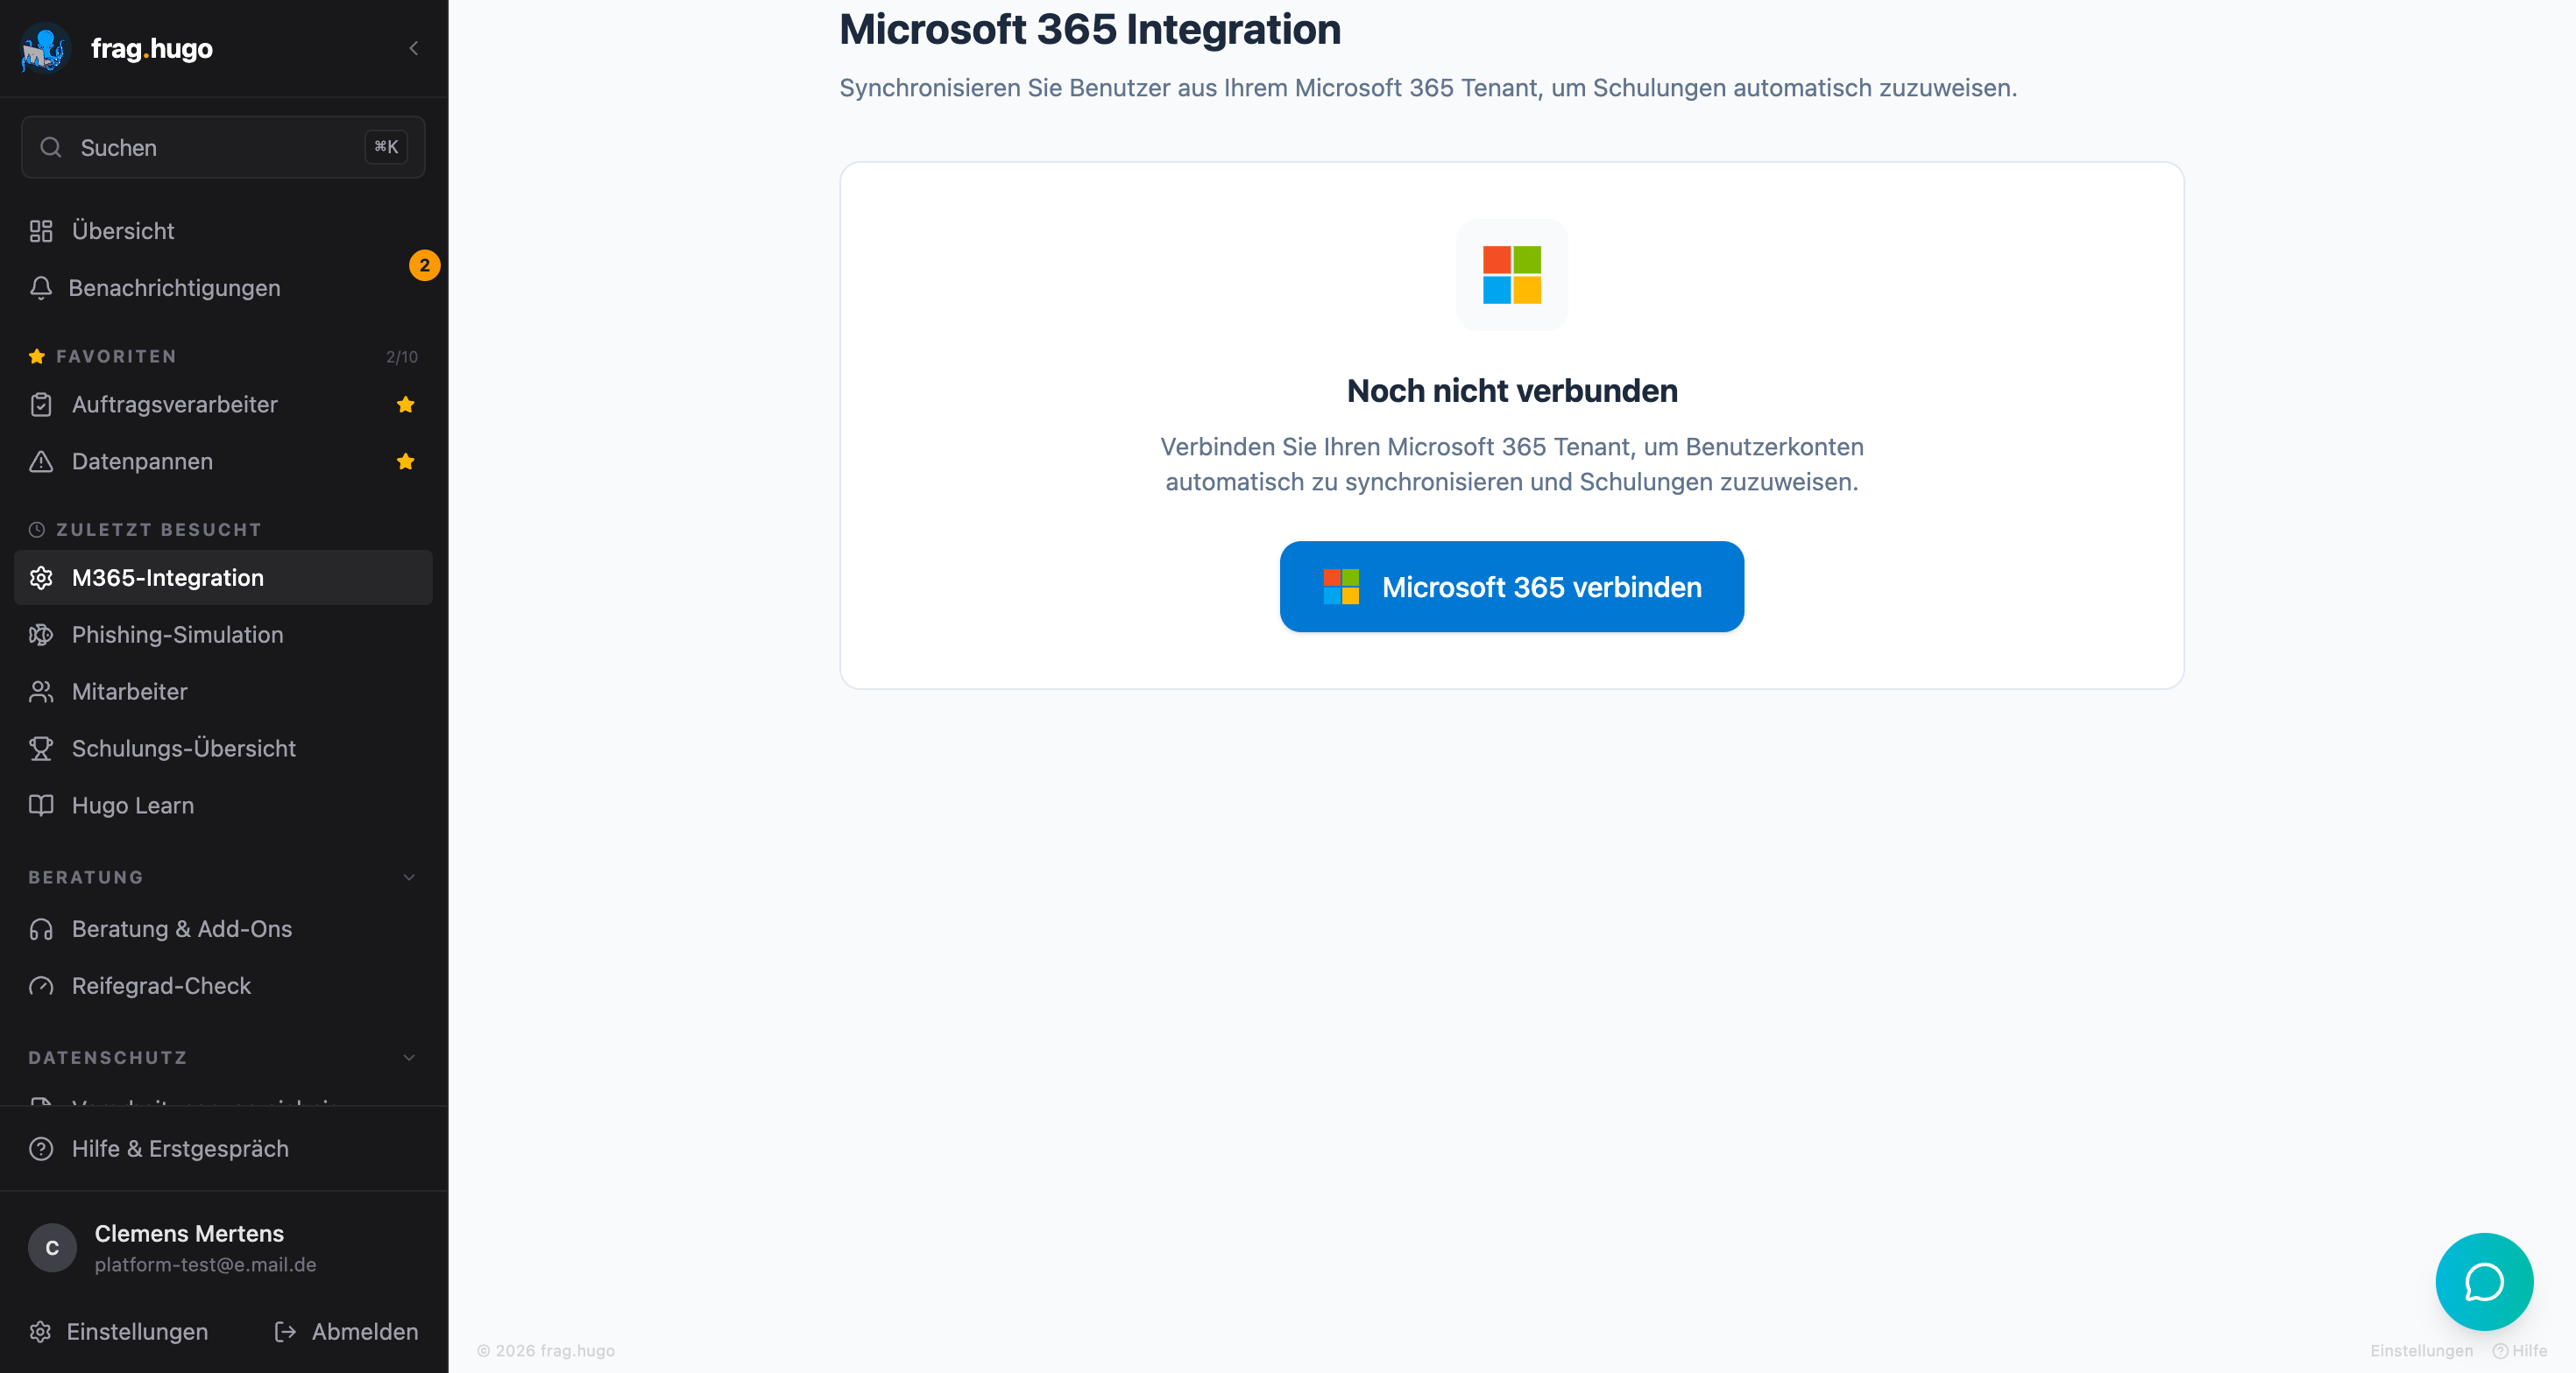
Task: Click the search magnifier icon
Action: (x=51, y=147)
